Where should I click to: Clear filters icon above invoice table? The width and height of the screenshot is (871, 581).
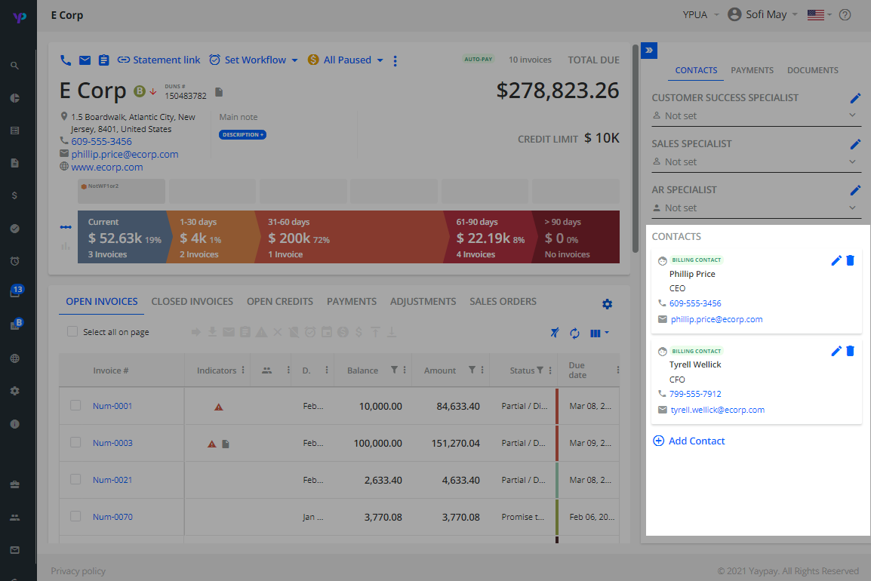point(554,333)
